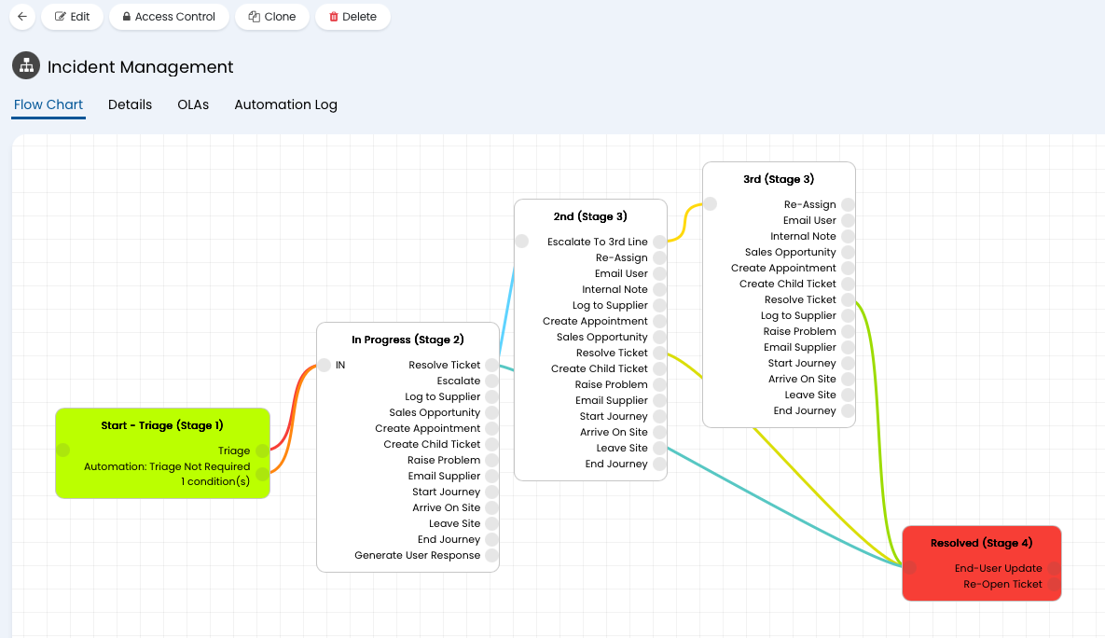The image size is (1105, 638).
Task: Click the End-User Update port on Resolved
Action: (1055, 568)
